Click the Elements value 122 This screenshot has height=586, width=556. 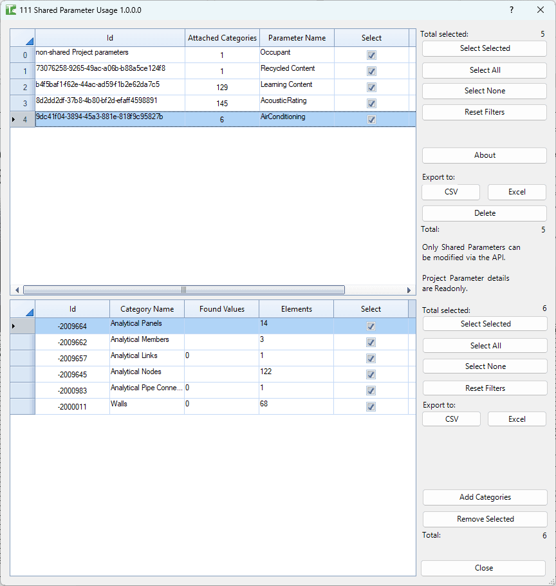(297, 374)
